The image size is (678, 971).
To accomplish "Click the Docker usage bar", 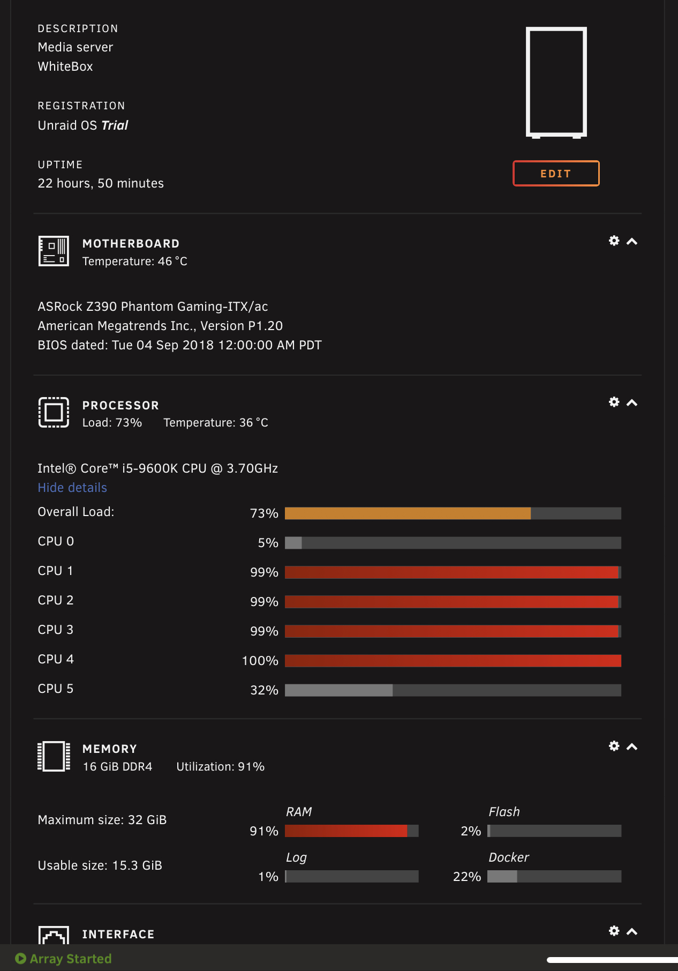I will click(x=554, y=877).
